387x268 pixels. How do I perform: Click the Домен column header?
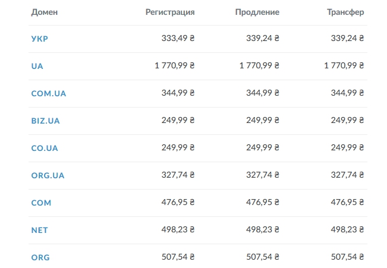(45, 12)
